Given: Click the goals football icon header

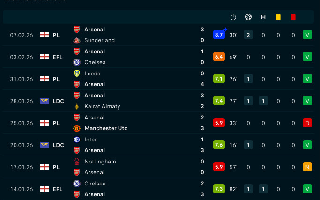Looking at the screenshot, I should coord(248,17).
